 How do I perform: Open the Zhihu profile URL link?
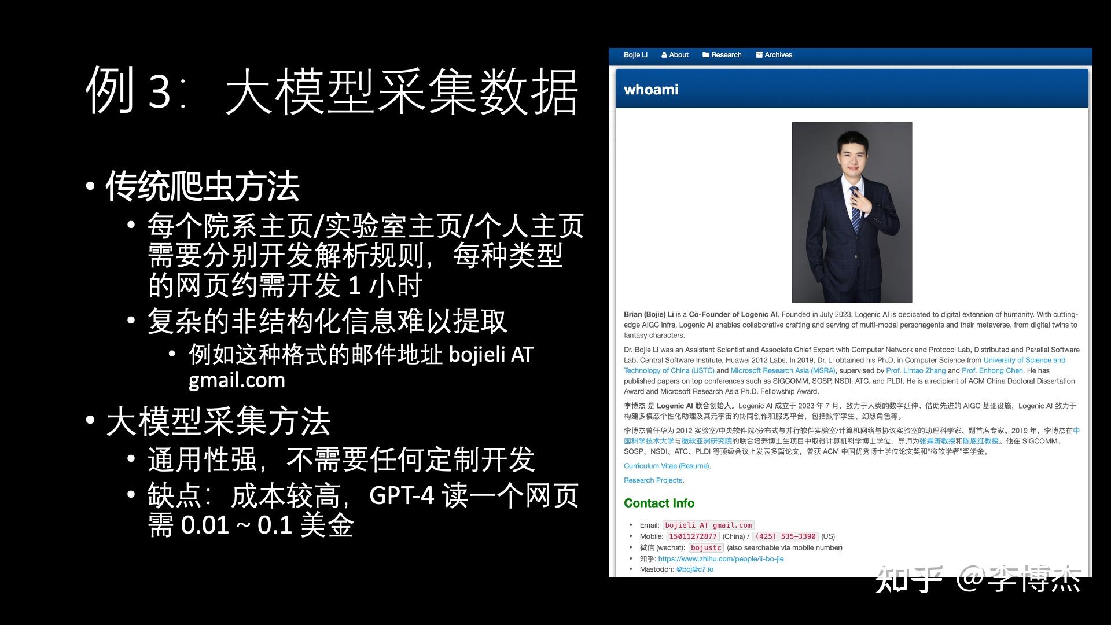click(720, 558)
